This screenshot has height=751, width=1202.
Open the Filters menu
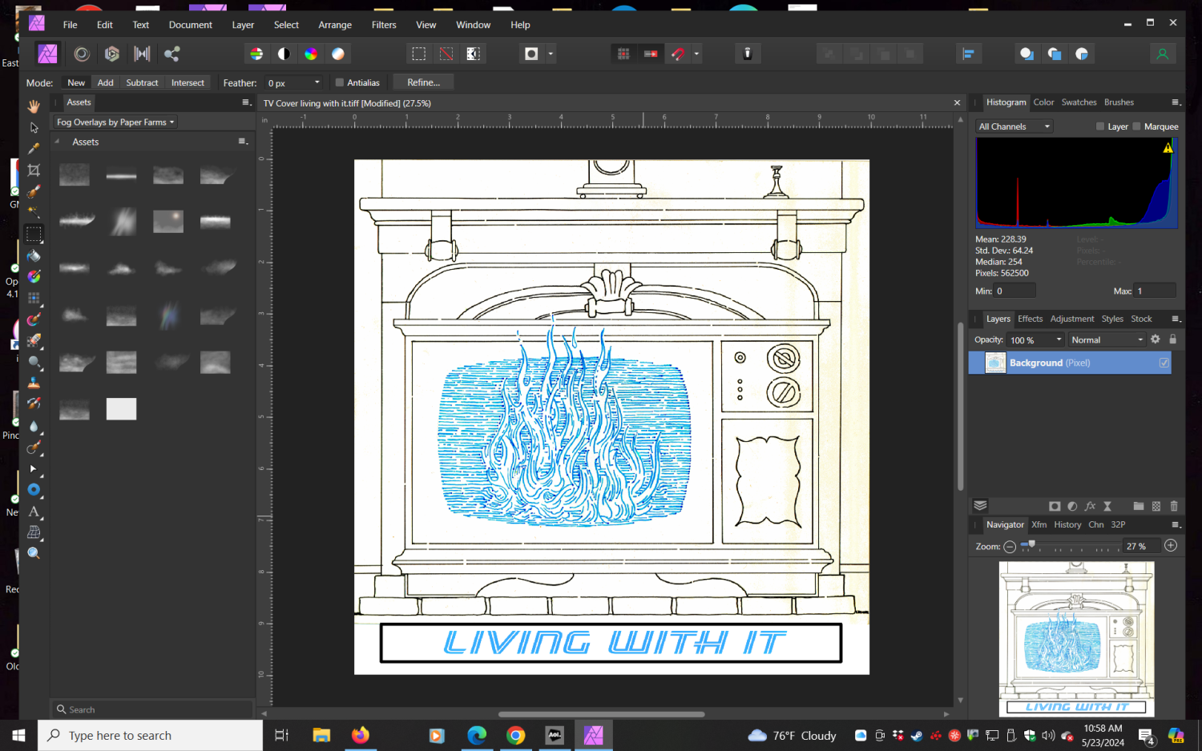[383, 25]
